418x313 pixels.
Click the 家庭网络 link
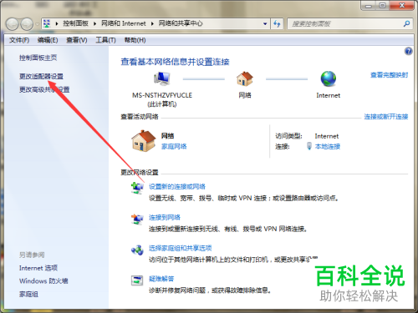[174, 146]
